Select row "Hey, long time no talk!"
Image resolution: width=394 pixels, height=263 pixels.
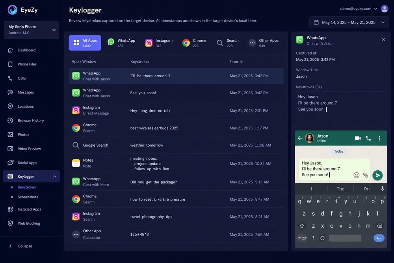coord(176,110)
